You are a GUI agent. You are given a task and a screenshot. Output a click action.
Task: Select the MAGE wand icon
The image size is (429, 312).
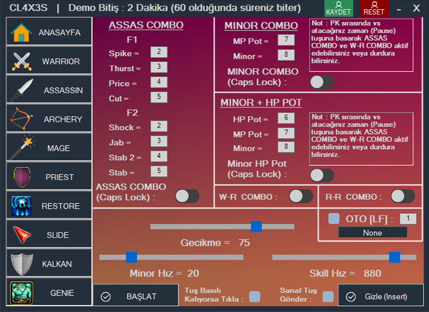click(x=21, y=148)
